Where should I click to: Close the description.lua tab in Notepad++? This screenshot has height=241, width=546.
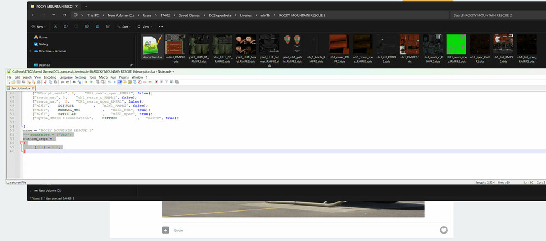(33, 88)
